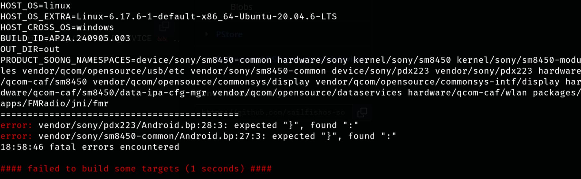581x179 pixels.
Task: Click the HOST_OS=linux line
Action: tap(35, 6)
